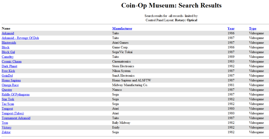Select the Tournament Arkanoid link
269x139 pixels.
pyautogui.click(x=16, y=118)
